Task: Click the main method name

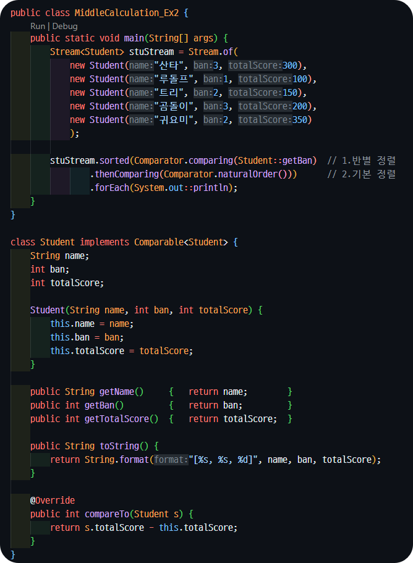Action: (x=134, y=38)
